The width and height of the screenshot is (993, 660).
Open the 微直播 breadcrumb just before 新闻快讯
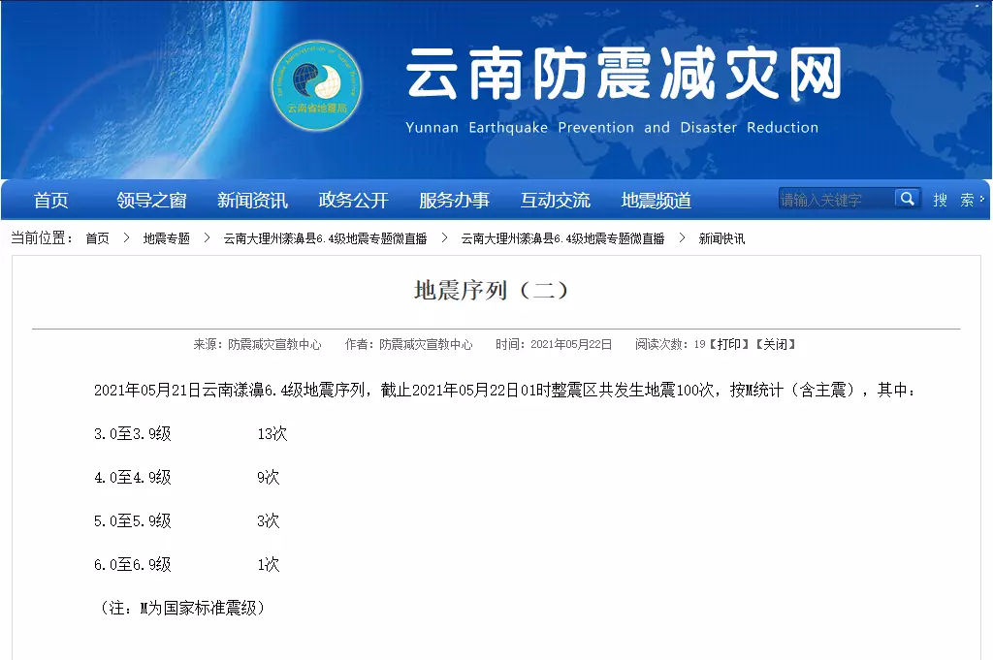click(x=562, y=238)
